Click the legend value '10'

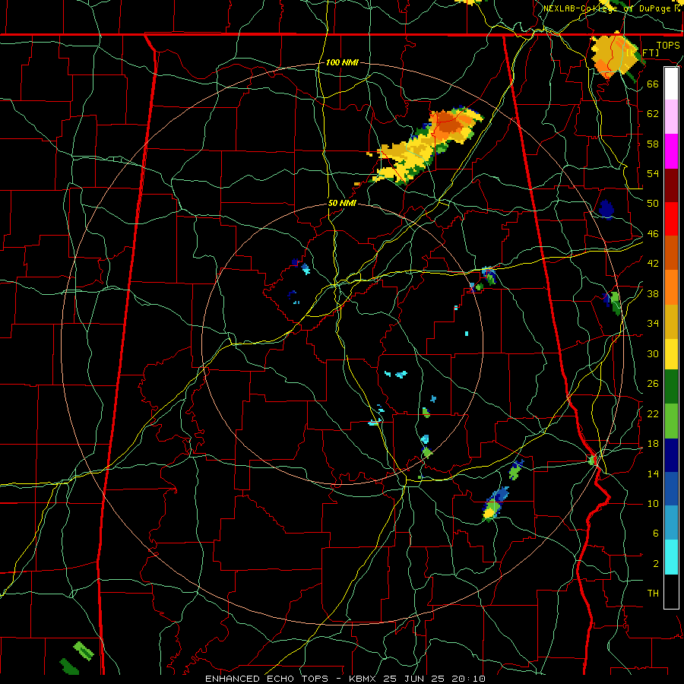pyautogui.click(x=653, y=504)
